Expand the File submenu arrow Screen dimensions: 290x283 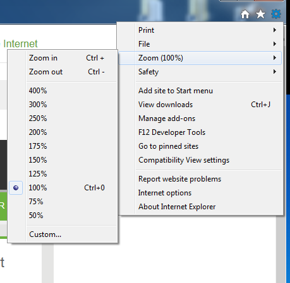click(275, 44)
